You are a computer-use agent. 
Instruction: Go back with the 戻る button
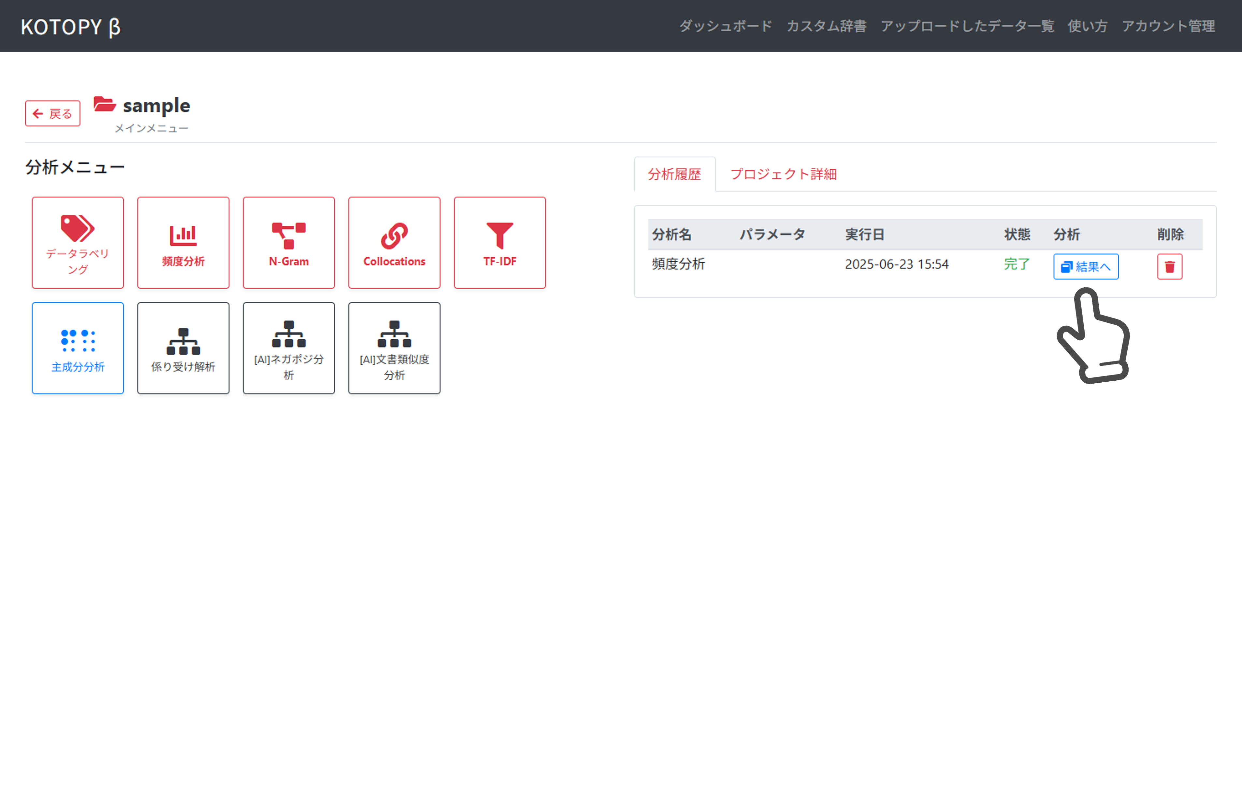click(x=53, y=114)
